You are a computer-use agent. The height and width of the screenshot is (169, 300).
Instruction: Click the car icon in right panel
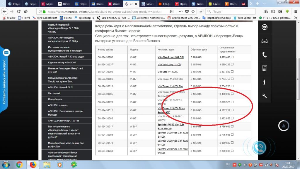pos(265,41)
